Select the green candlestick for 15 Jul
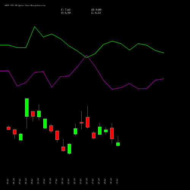Viewport: 190px width, 190px height. (x=45, y=123)
